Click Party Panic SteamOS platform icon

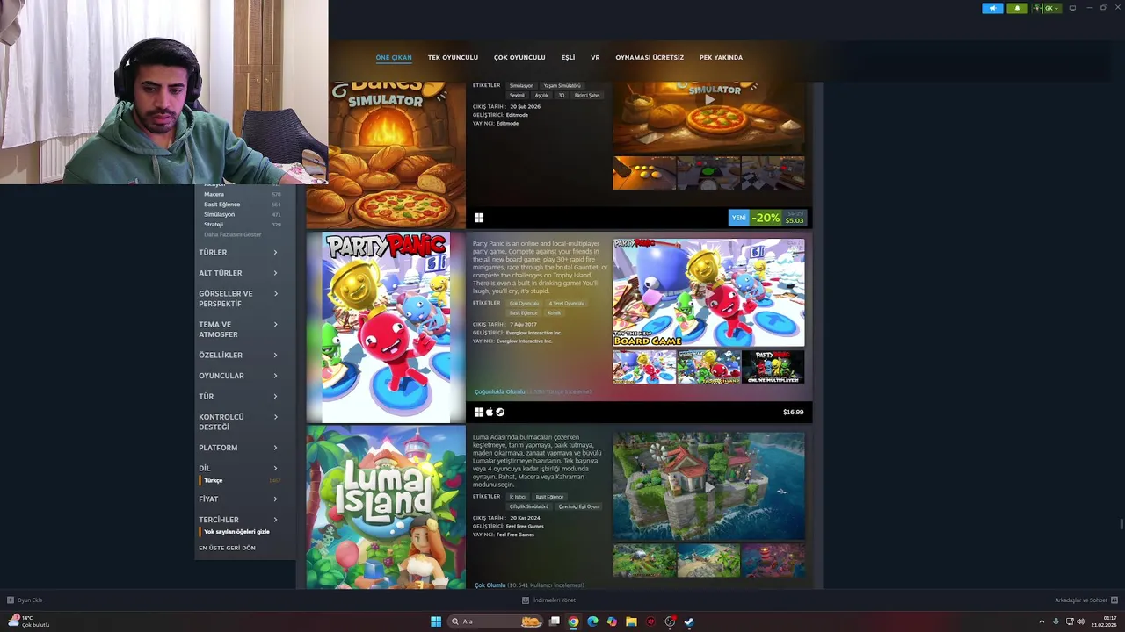click(x=500, y=412)
